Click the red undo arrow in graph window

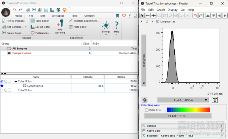coord(195,16)
